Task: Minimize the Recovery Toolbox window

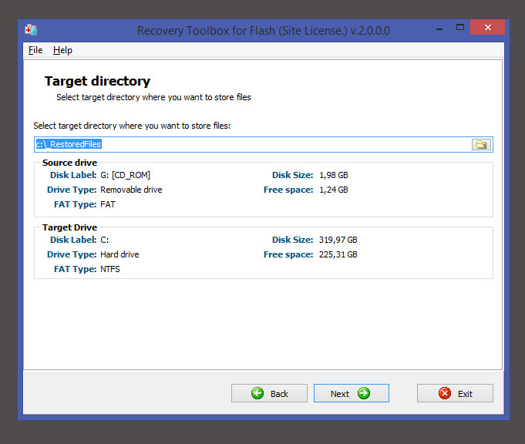Action: click(434, 29)
